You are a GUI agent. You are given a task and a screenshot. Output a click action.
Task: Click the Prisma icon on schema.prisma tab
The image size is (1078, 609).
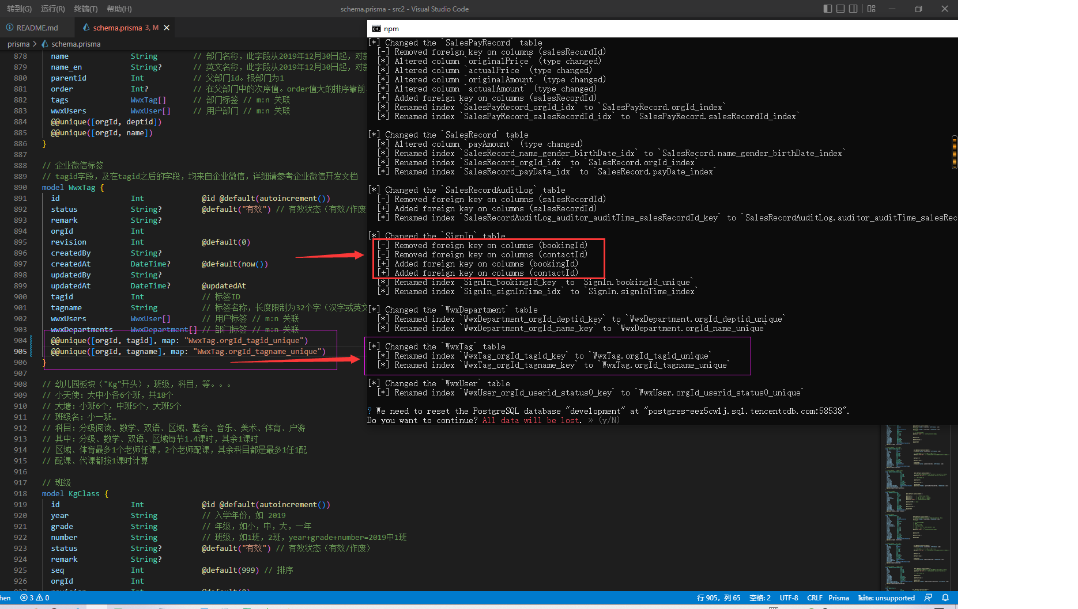[x=86, y=27]
